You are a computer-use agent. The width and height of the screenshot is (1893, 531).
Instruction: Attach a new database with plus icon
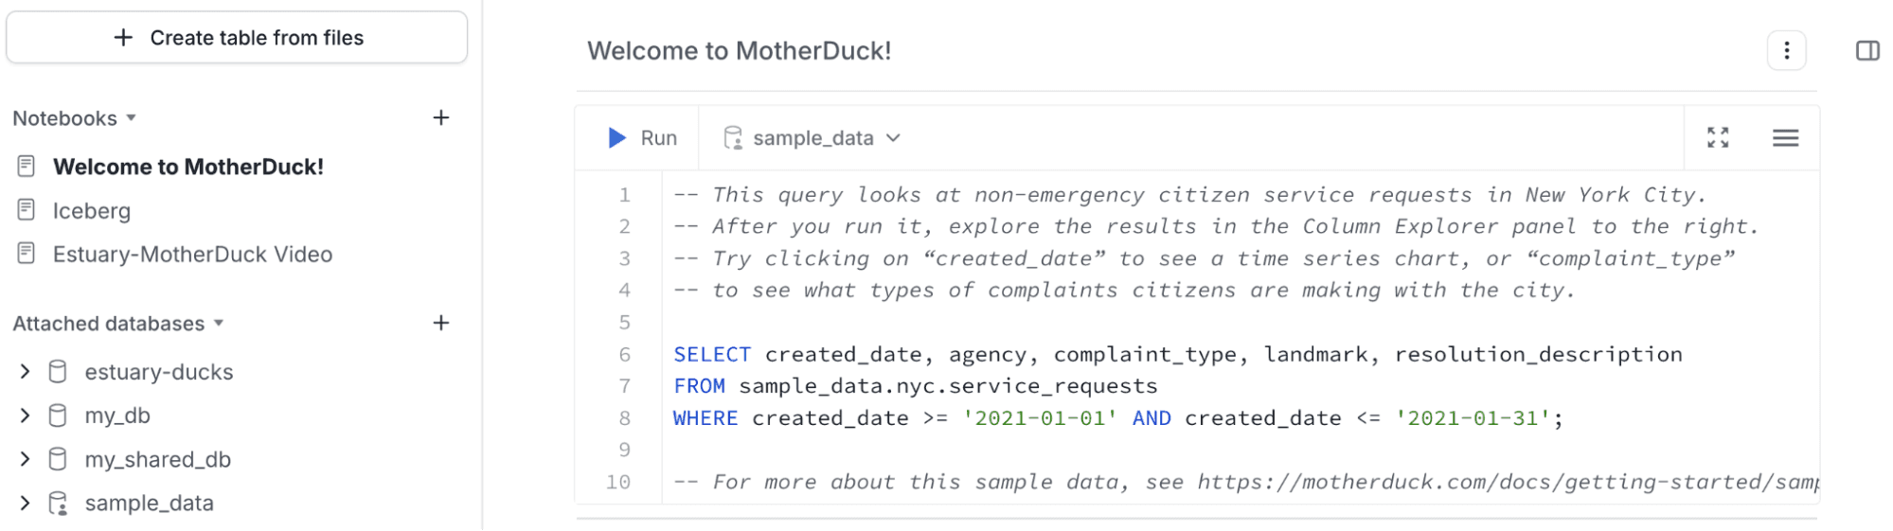441,324
